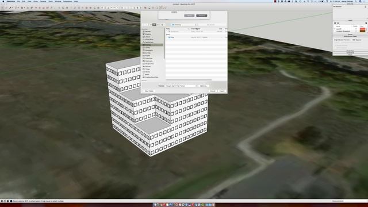
Task: Toggle Location Snapshot layer visibility
Action: (x=356, y=31)
